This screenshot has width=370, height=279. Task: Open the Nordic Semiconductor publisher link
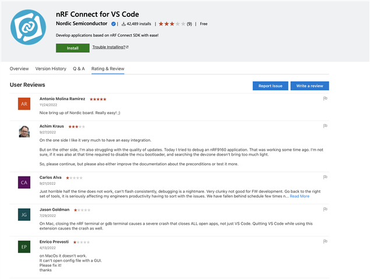[x=82, y=23]
